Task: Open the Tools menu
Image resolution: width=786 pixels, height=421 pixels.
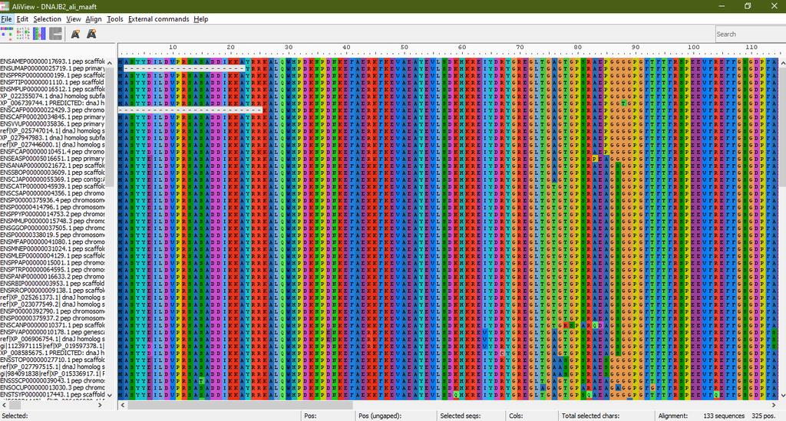Action: point(115,19)
